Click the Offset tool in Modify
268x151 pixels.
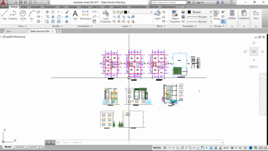tap(67, 21)
